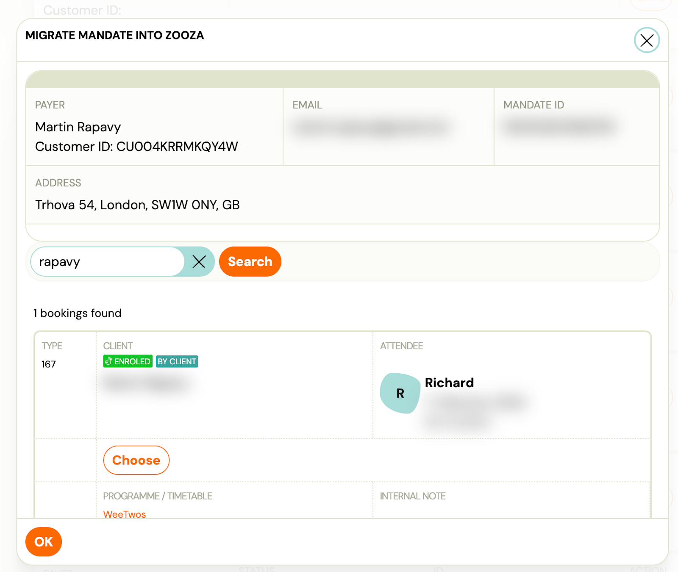This screenshot has height=572, width=678.
Task: Close the Migrate Mandate dialog
Action: (646, 40)
